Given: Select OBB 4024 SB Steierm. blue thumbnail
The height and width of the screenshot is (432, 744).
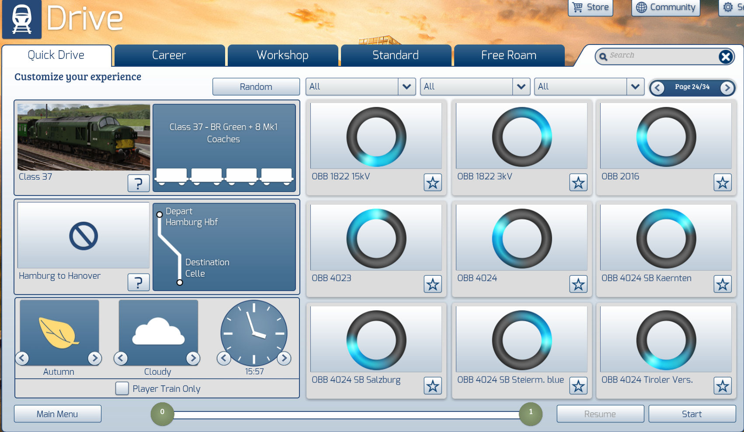Looking at the screenshot, I should tap(521, 339).
